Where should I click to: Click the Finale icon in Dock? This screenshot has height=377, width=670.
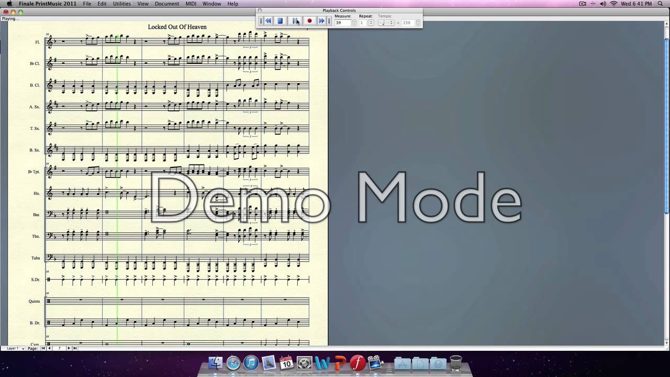[x=358, y=362]
